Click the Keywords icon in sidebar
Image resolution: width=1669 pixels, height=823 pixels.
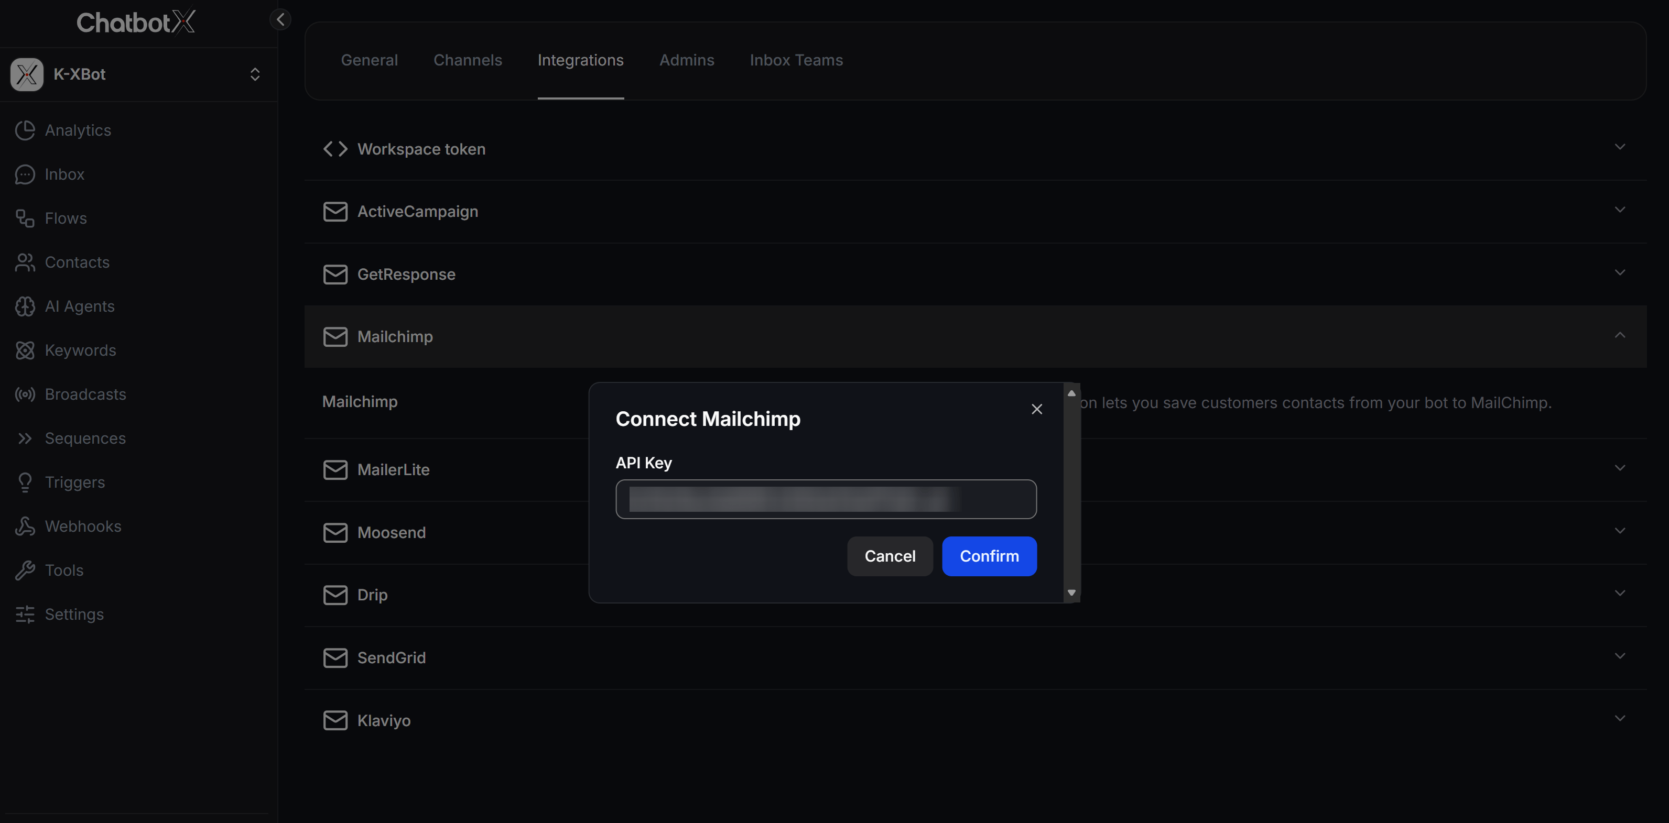(25, 350)
